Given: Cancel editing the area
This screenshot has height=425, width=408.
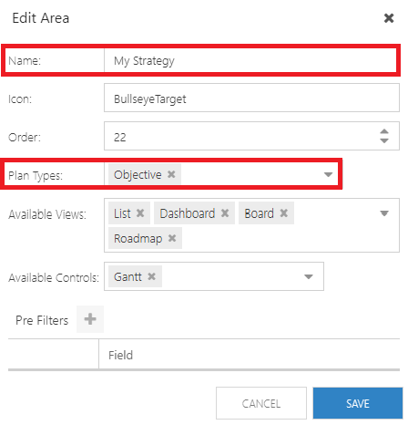Looking at the screenshot, I should (x=261, y=403).
